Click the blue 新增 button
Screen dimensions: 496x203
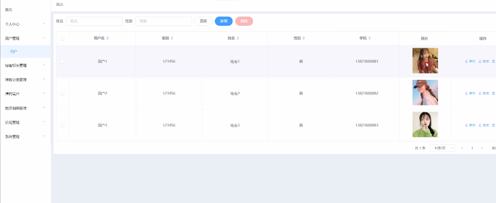[224, 21]
